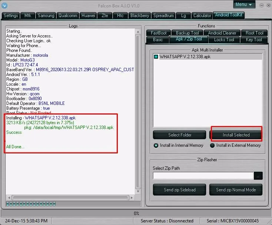Click the Default Operator BSNL MOBILE line
This screenshot has width=272, height=225.
[x=35, y=103]
